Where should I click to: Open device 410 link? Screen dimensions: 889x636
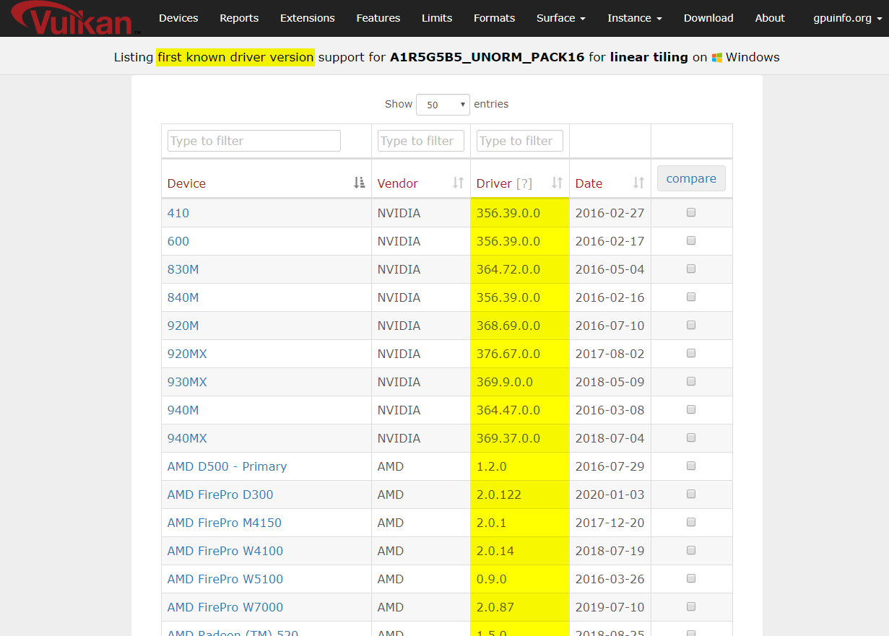pos(178,213)
